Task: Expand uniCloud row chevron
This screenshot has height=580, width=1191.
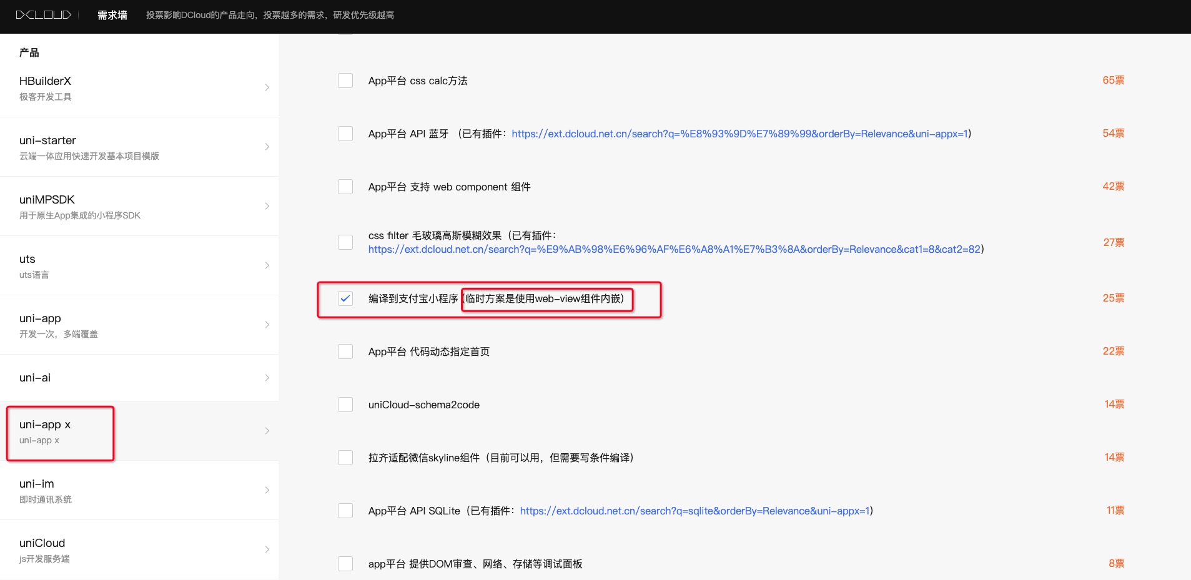Action: [267, 549]
